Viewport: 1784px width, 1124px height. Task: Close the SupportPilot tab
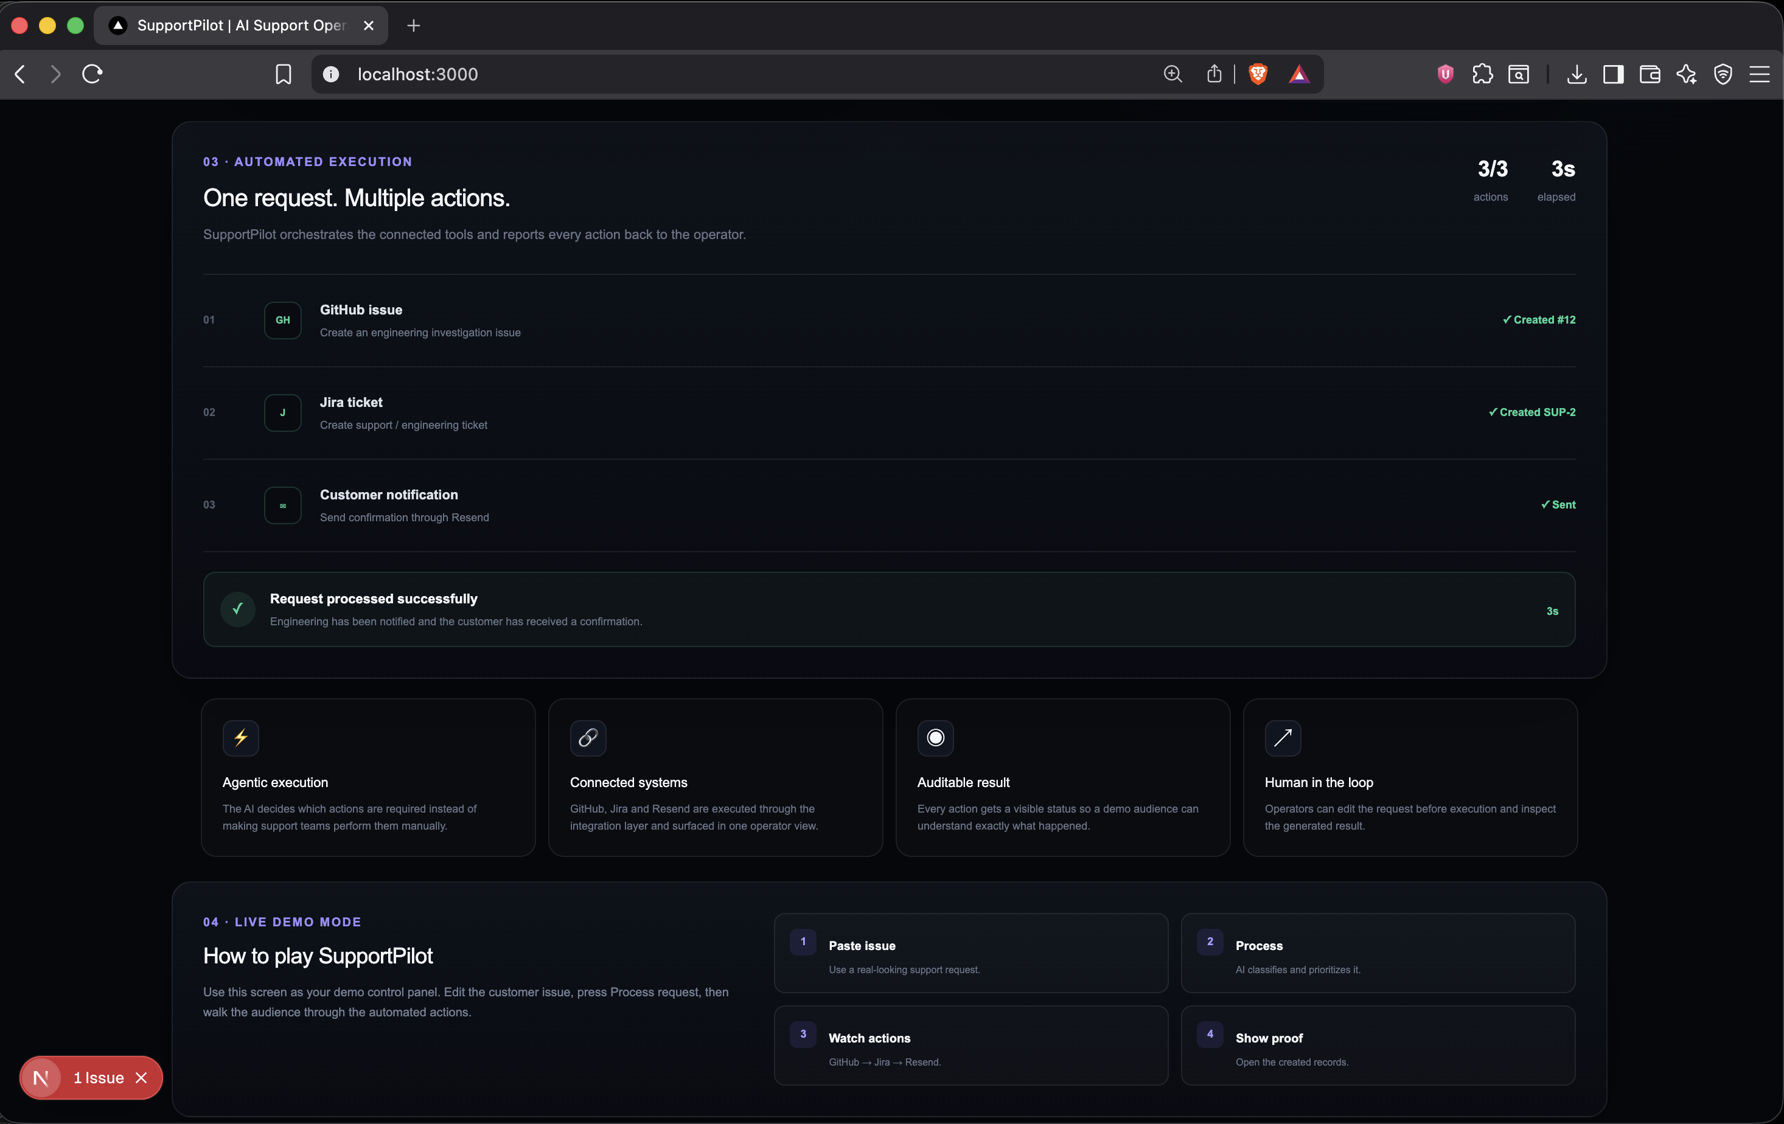[369, 25]
